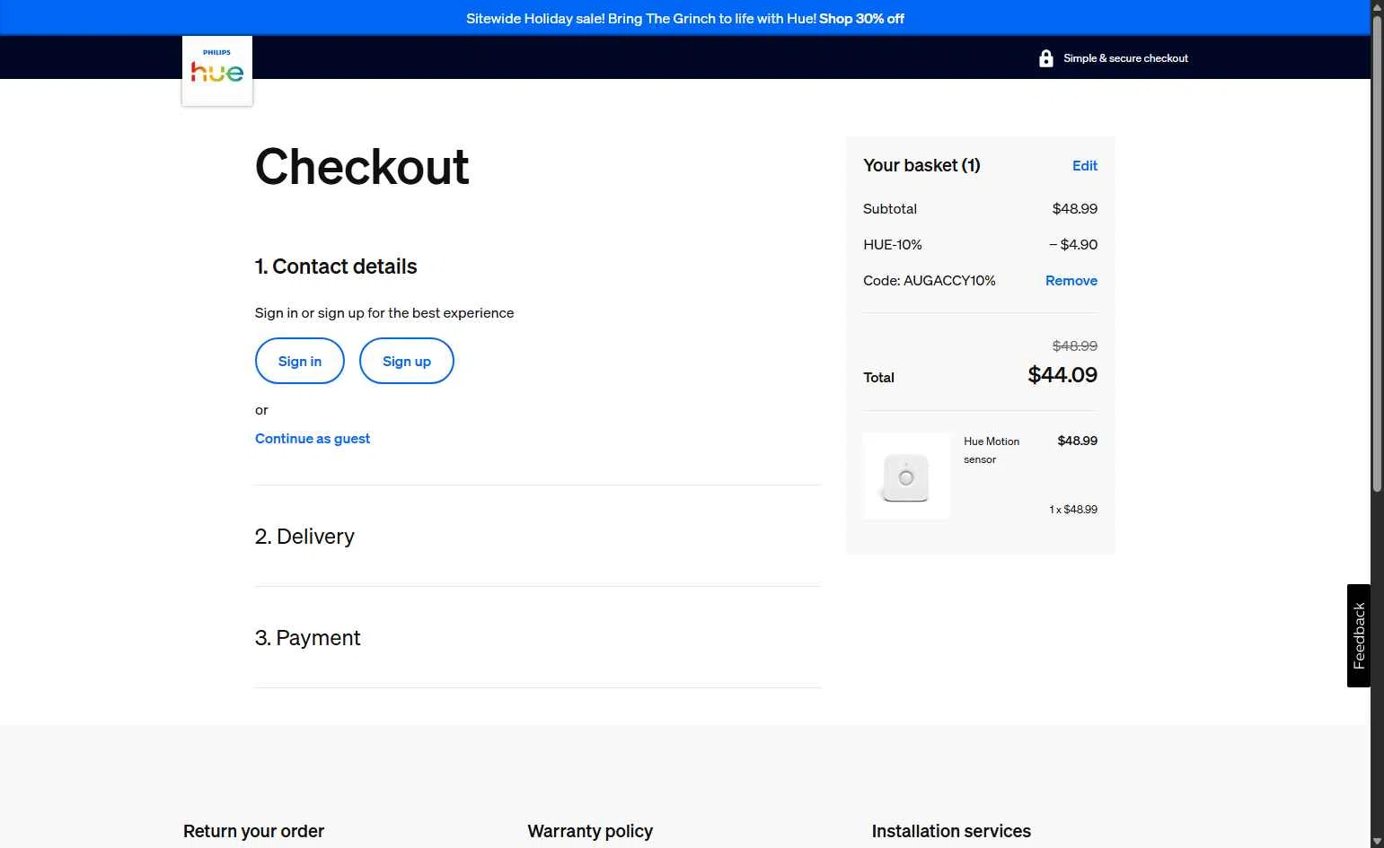Click Simple & secure checkout text
The height and width of the screenshot is (848, 1384).
coord(1125,58)
